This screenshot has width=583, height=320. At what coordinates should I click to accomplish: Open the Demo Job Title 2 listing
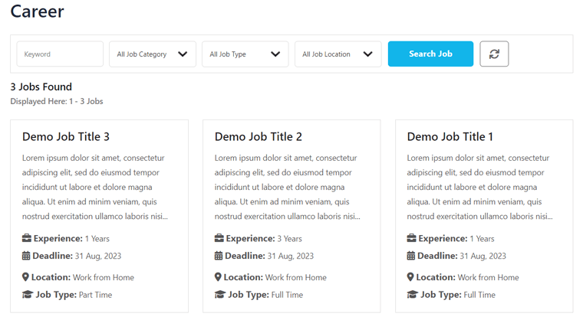point(259,137)
